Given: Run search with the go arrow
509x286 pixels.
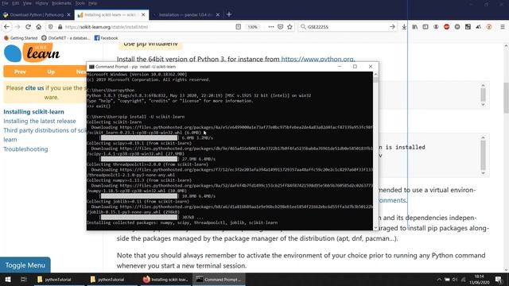Looking at the screenshot, I should [392, 27].
